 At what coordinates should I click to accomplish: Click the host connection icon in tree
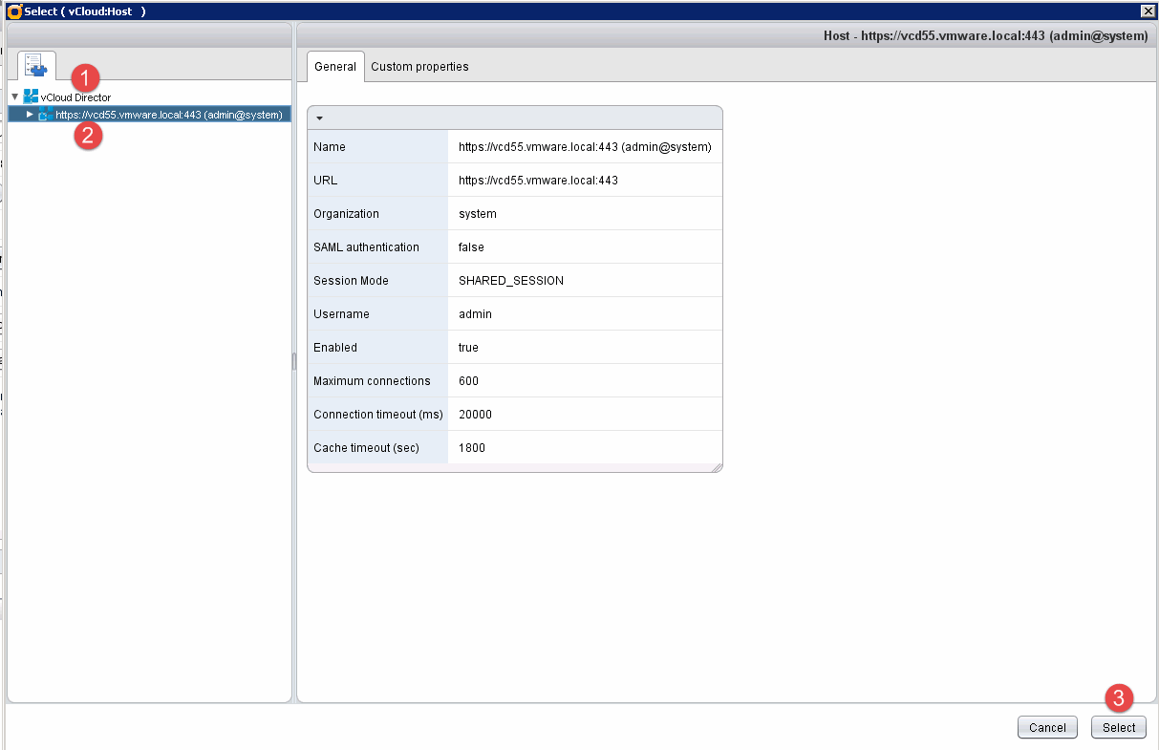[x=45, y=115]
